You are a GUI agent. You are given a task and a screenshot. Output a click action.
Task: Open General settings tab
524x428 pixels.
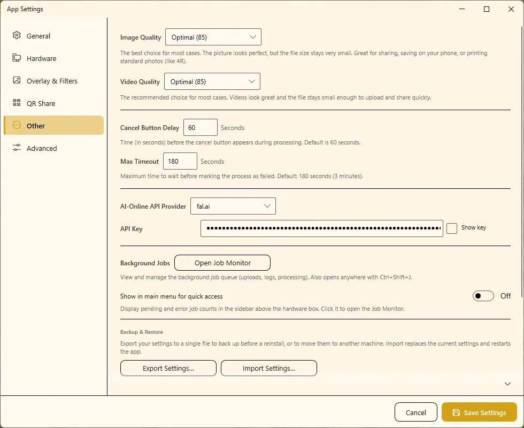[x=53, y=36]
